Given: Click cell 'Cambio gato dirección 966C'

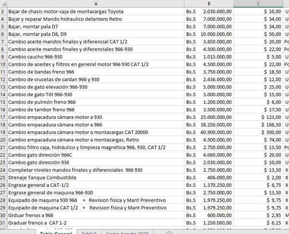Looking at the screenshot, I should point(96,155).
